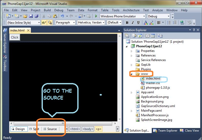Click the Open File folder icon
Image resolution: width=202 pixels, height=140 pixels.
(x=25, y=16)
